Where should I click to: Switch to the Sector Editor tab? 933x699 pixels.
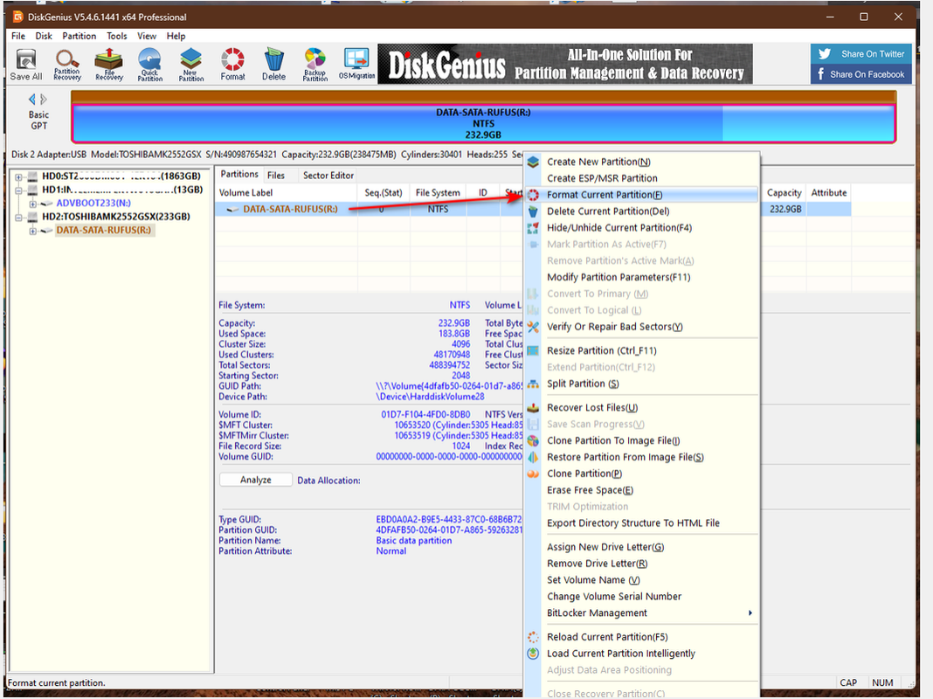pos(328,175)
